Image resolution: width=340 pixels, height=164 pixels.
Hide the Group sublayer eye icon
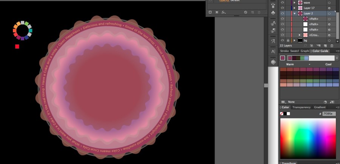click(x=282, y=35)
